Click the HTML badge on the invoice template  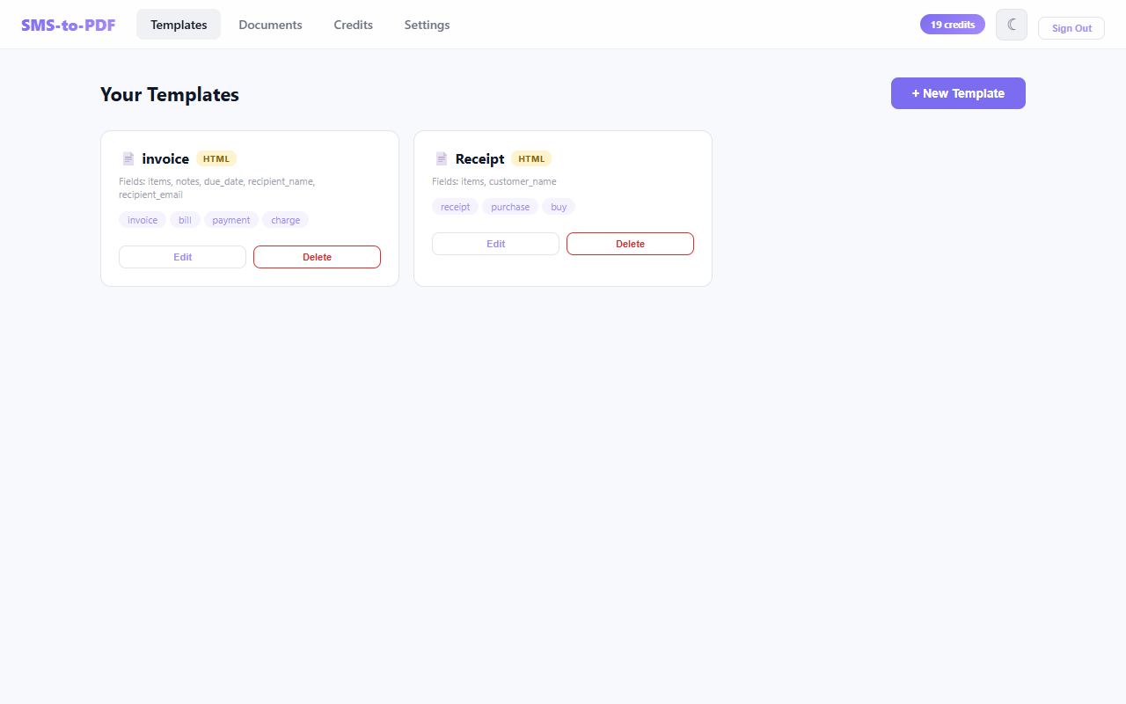(x=216, y=158)
